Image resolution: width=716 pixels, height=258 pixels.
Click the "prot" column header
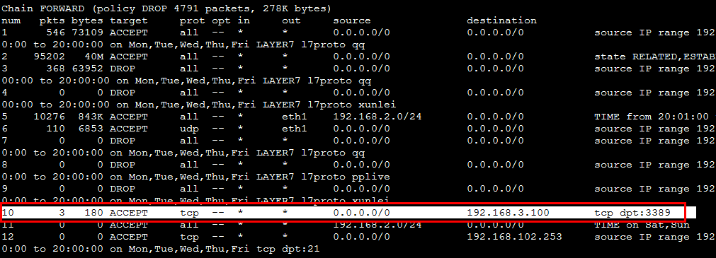click(x=192, y=20)
